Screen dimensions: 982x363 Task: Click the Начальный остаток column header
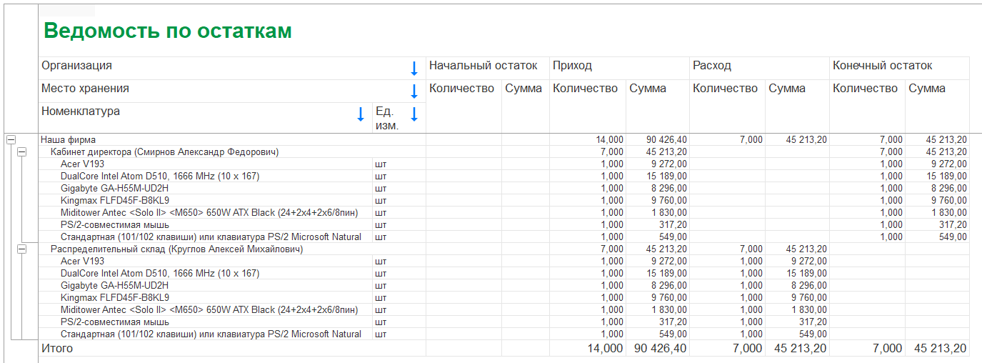click(488, 69)
